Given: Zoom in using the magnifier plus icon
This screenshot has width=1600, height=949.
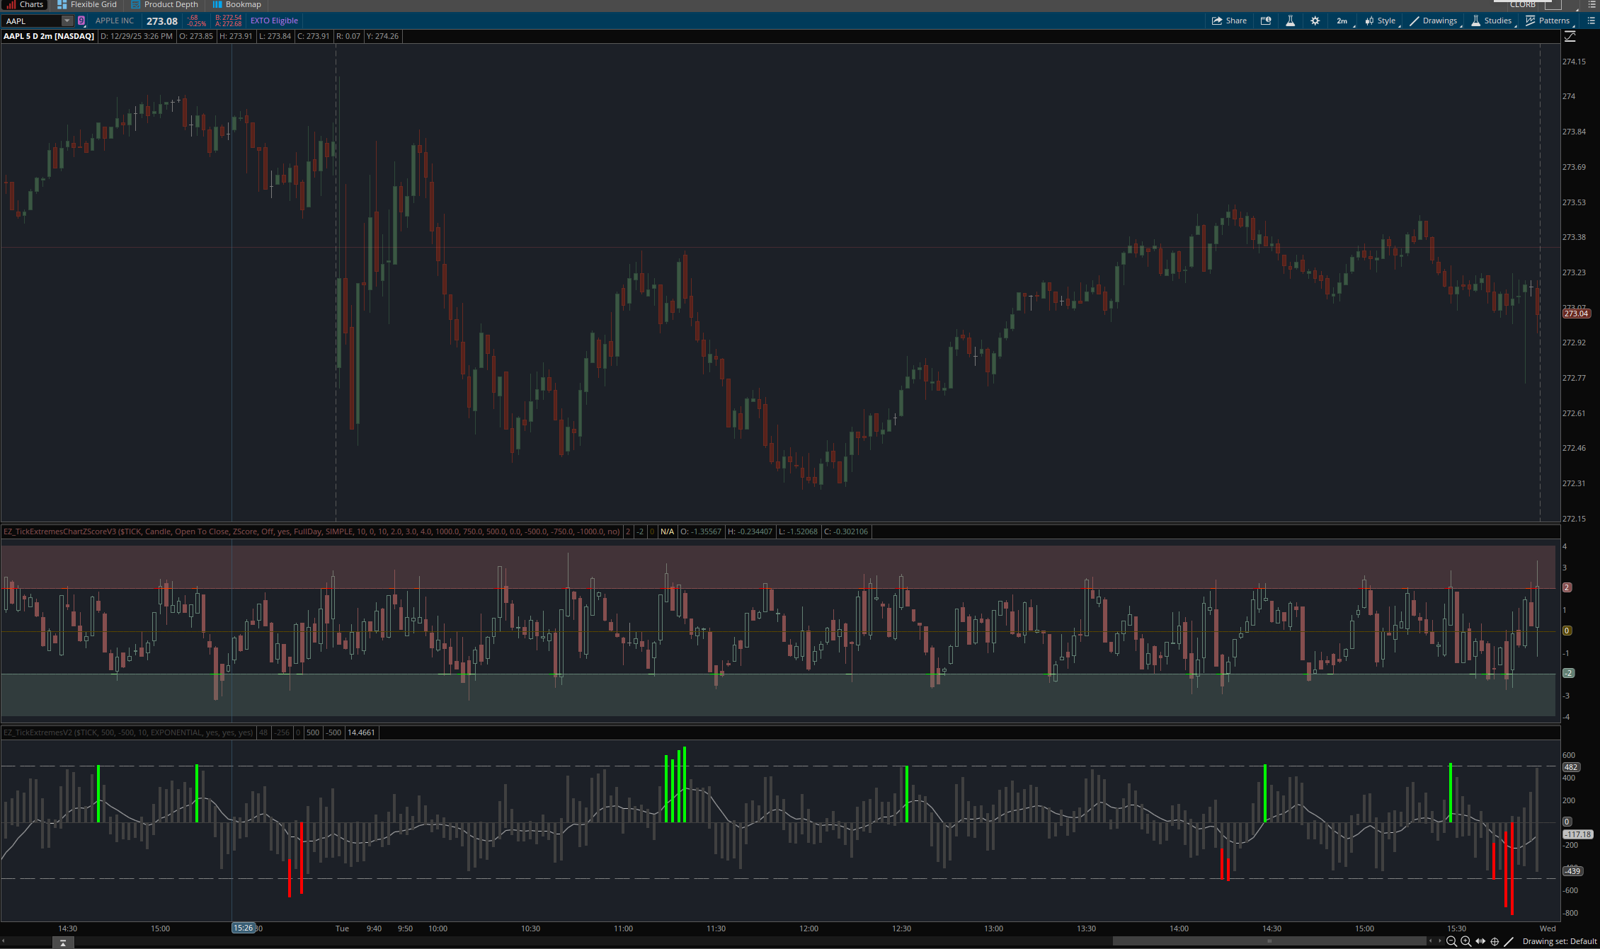Looking at the screenshot, I should coord(1465,941).
